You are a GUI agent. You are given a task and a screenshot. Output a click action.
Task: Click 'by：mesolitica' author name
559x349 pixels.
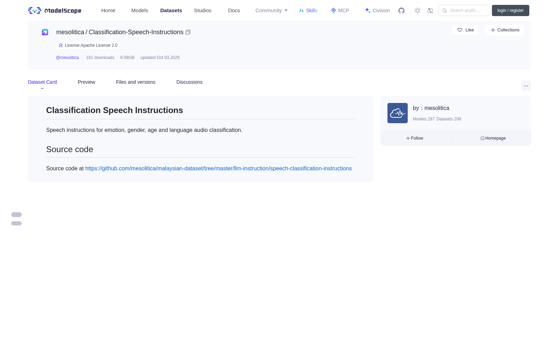coord(431,108)
